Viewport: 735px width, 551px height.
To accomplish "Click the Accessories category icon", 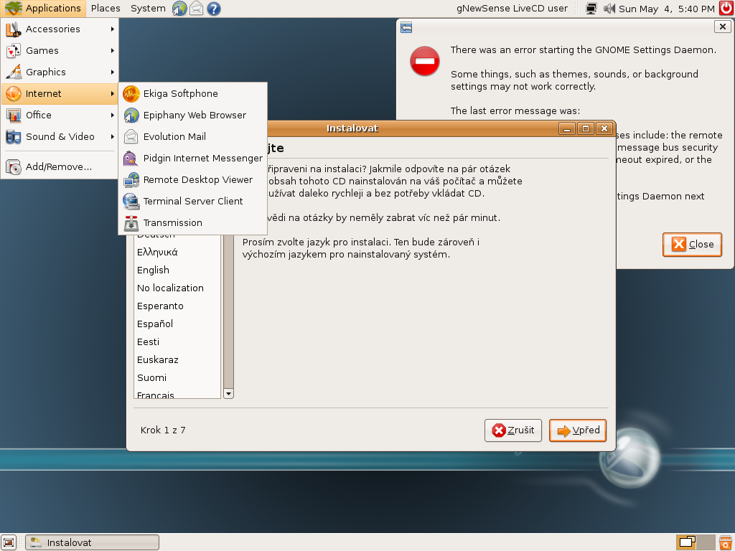I will point(14,29).
